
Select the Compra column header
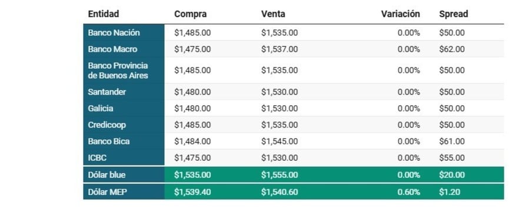190,14
